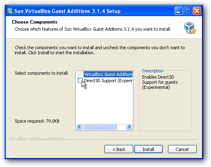
Task: Click the right arrow of horizontal scrollbar
Action: coord(129,127)
